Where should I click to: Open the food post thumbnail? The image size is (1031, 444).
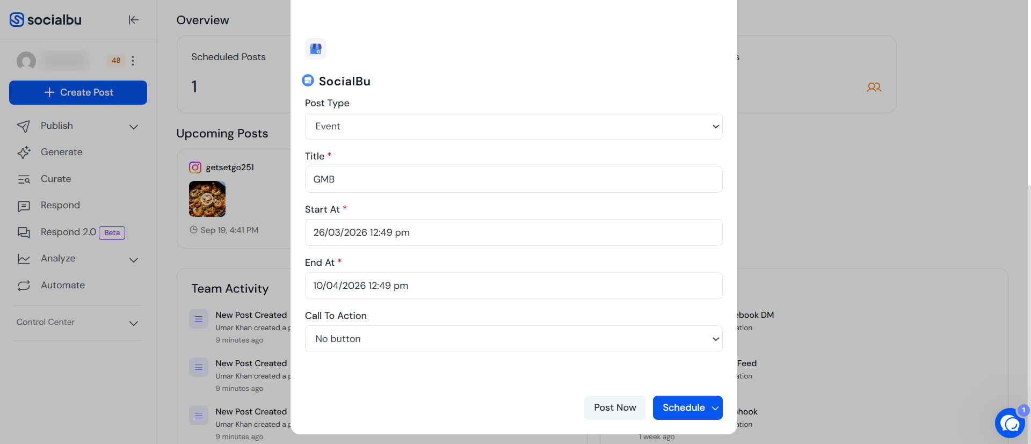pos(207,199)
